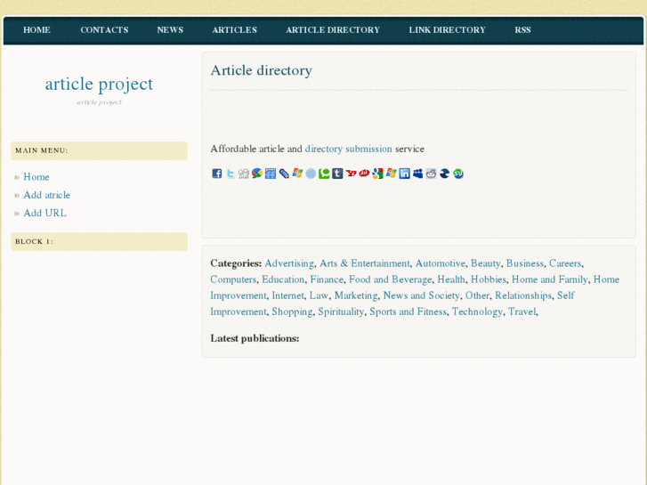Viewport: 647px width, 485px height.
Task: Open the Careers category
Action: coord(565,263)
